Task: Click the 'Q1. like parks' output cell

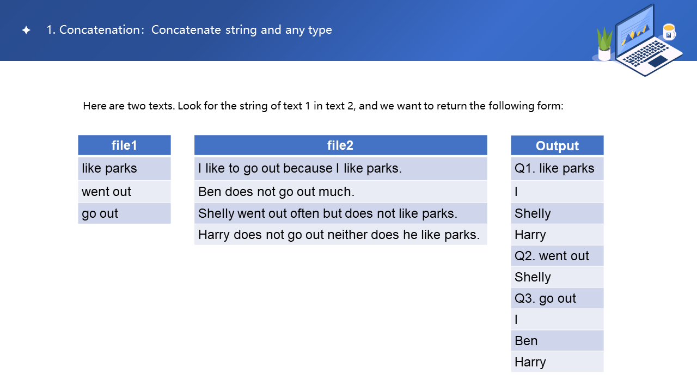Action: click(x=557, y=169)
